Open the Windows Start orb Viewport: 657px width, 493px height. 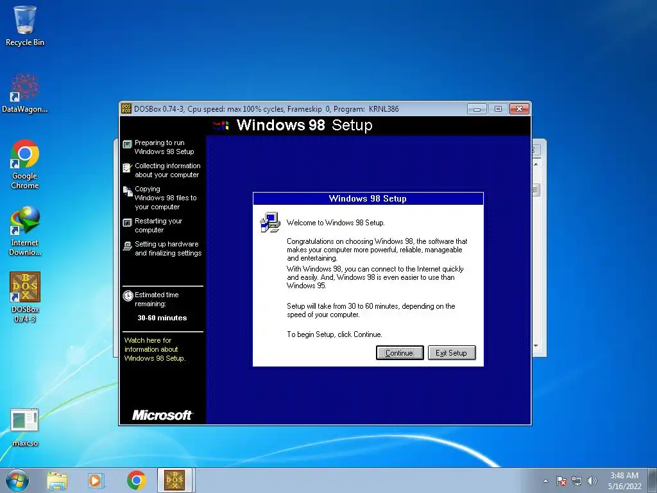[x=17, y=480]
